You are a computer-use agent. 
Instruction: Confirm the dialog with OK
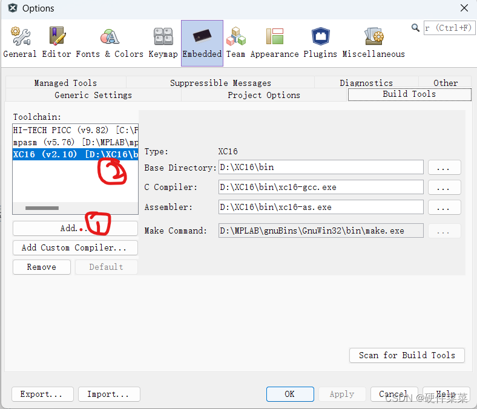(x=290, y=394)
